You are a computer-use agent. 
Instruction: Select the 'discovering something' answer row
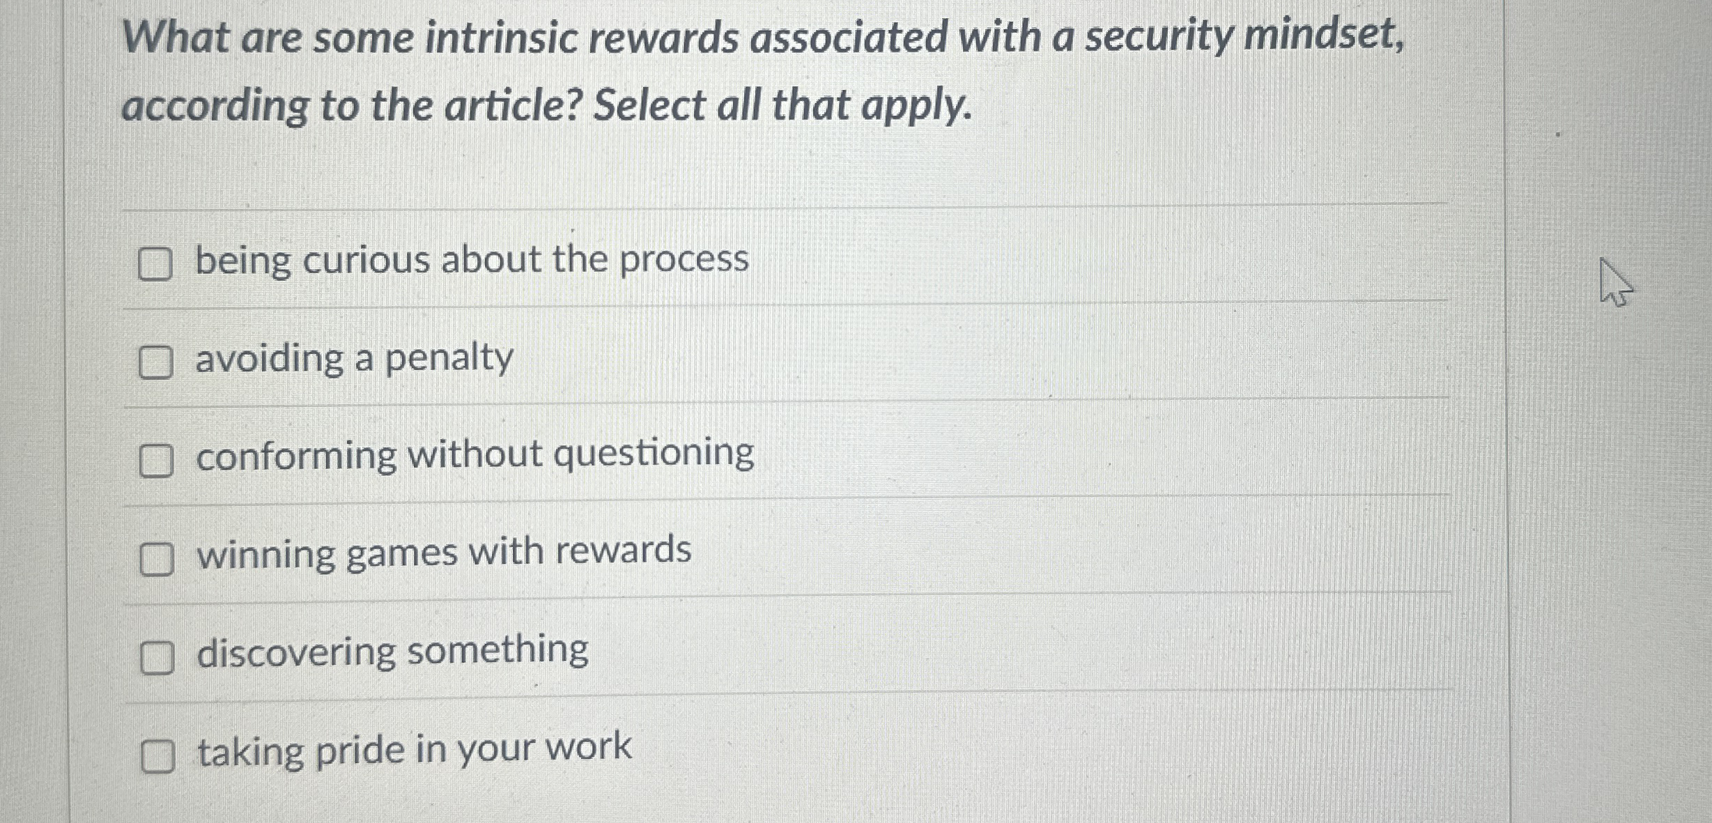pyautogui.click(x=390, y=650)
